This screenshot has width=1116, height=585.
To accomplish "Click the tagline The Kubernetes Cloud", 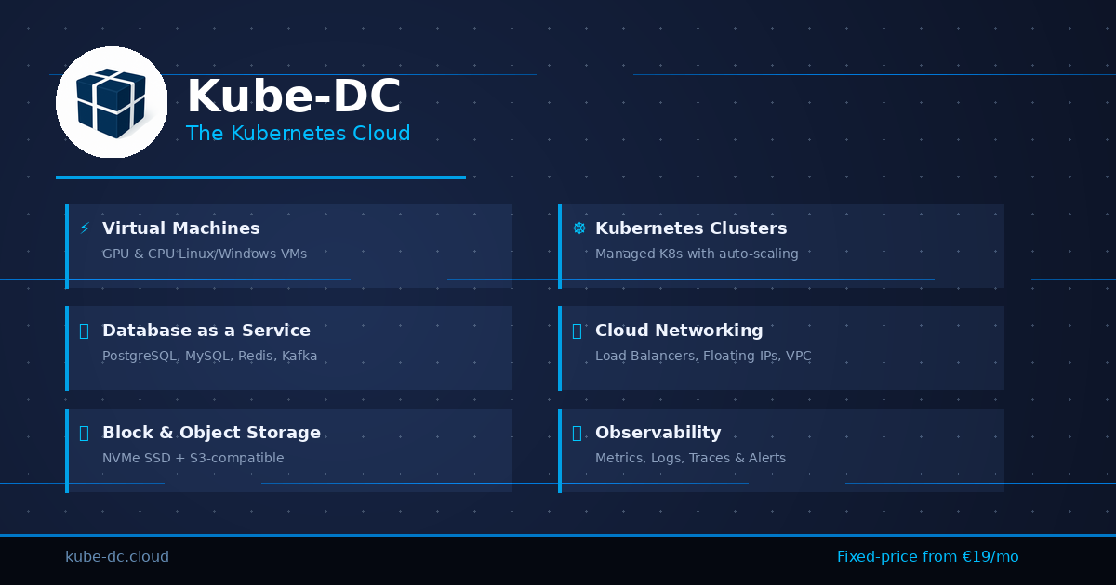I will (x=298, y=134).
